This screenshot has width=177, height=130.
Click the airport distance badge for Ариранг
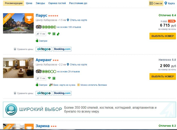pyautogui.click(x=41, y=78)
